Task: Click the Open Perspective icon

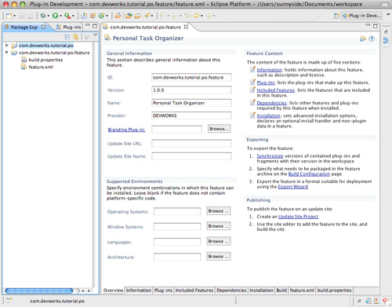Action: [336, 16]
